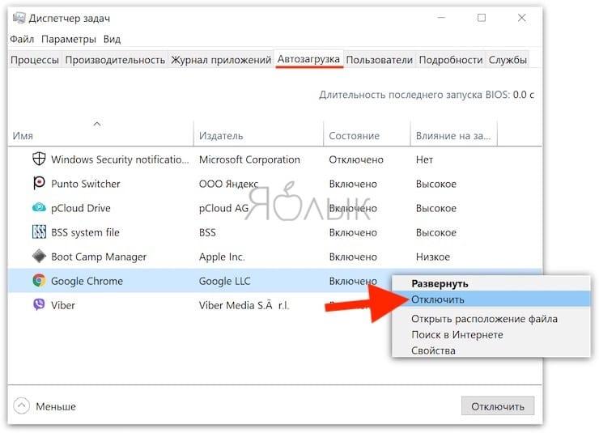
Task: Switch to the Журнал приложений tab
Action: click(x=221, y=60)
